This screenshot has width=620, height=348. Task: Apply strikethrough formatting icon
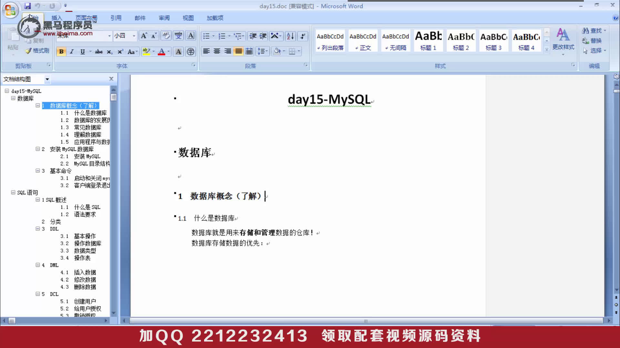tap(98, 52)
